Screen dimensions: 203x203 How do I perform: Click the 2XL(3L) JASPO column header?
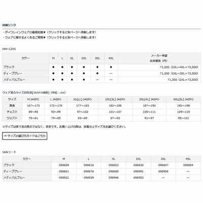[x=115, y=99]
